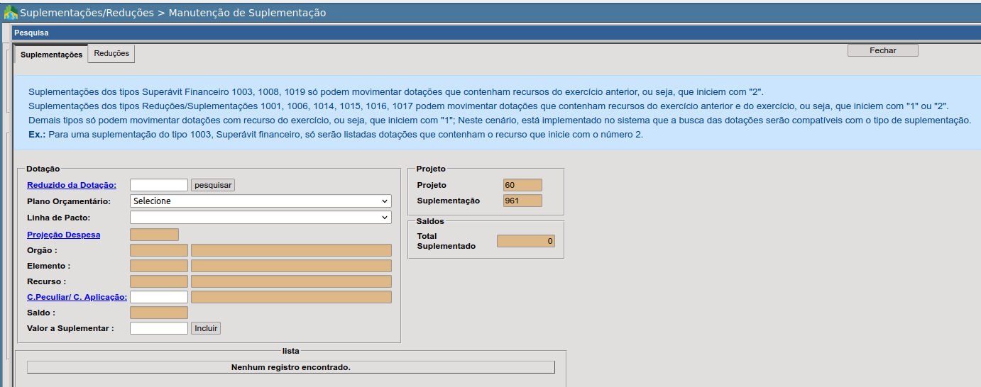981x387 pixels.
Task: Click the Orgão description field
Action: 291,250
